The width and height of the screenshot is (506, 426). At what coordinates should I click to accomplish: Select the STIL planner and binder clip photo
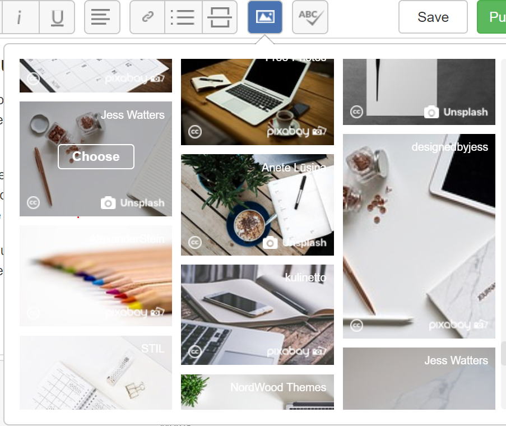(x=96, y=372)
